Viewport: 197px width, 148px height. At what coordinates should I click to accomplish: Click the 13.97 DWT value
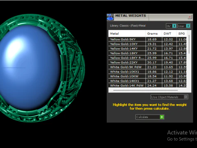[x=168, y=49]
